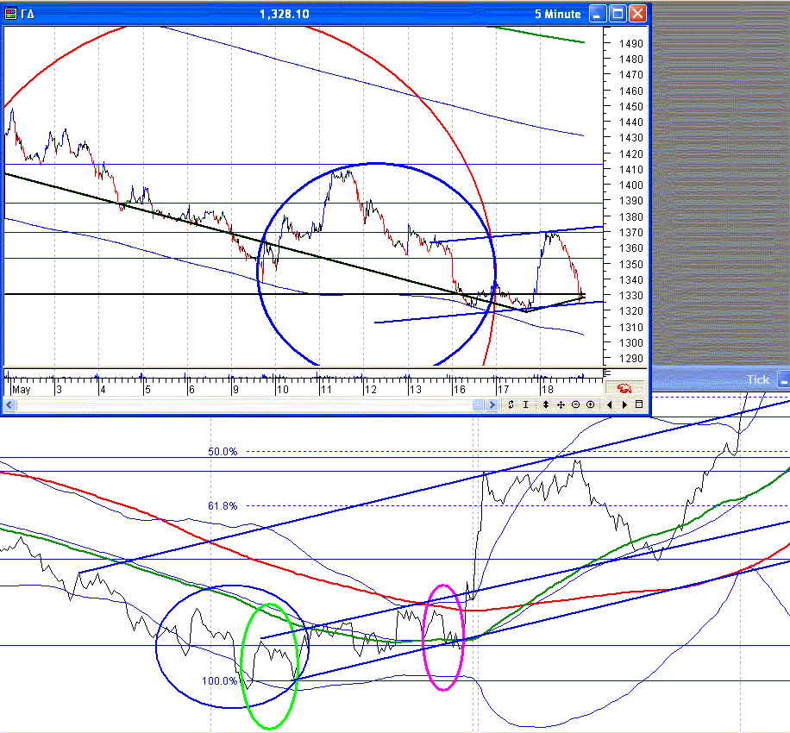Maximize the ΓΔ chart window
790x733 pixels.
click(618, 14)
